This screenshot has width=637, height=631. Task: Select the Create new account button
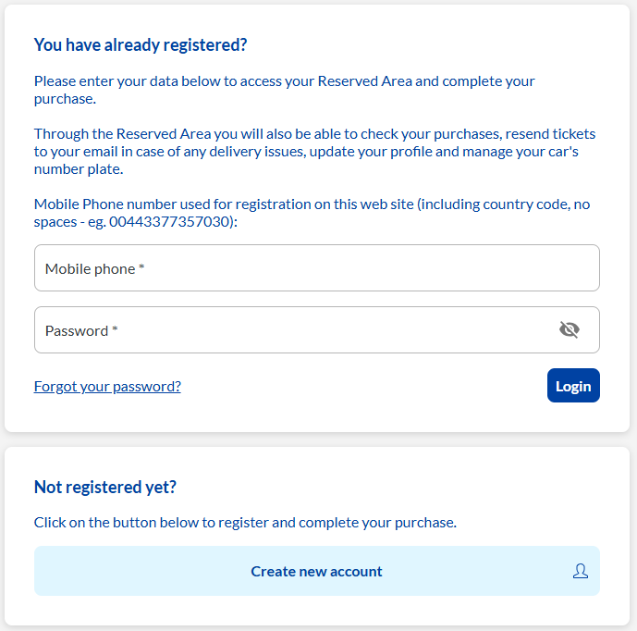(317, 571)
